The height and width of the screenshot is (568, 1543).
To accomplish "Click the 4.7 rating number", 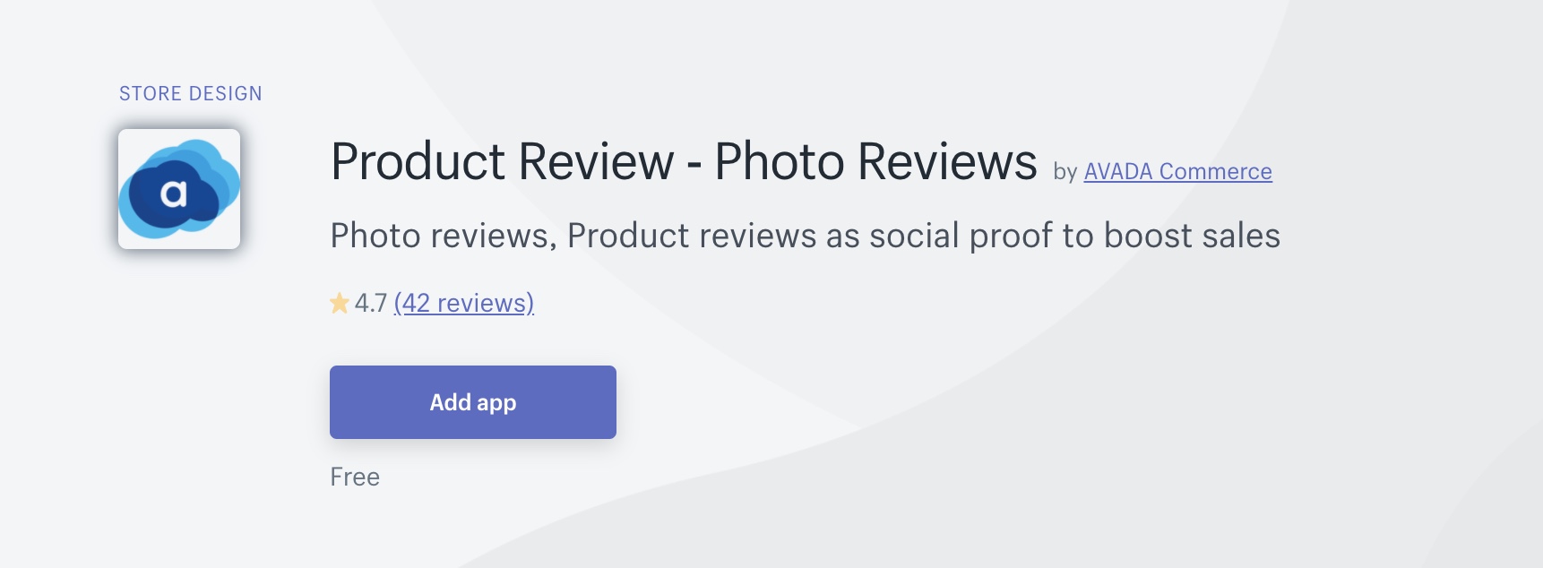I will coord(370,304).
